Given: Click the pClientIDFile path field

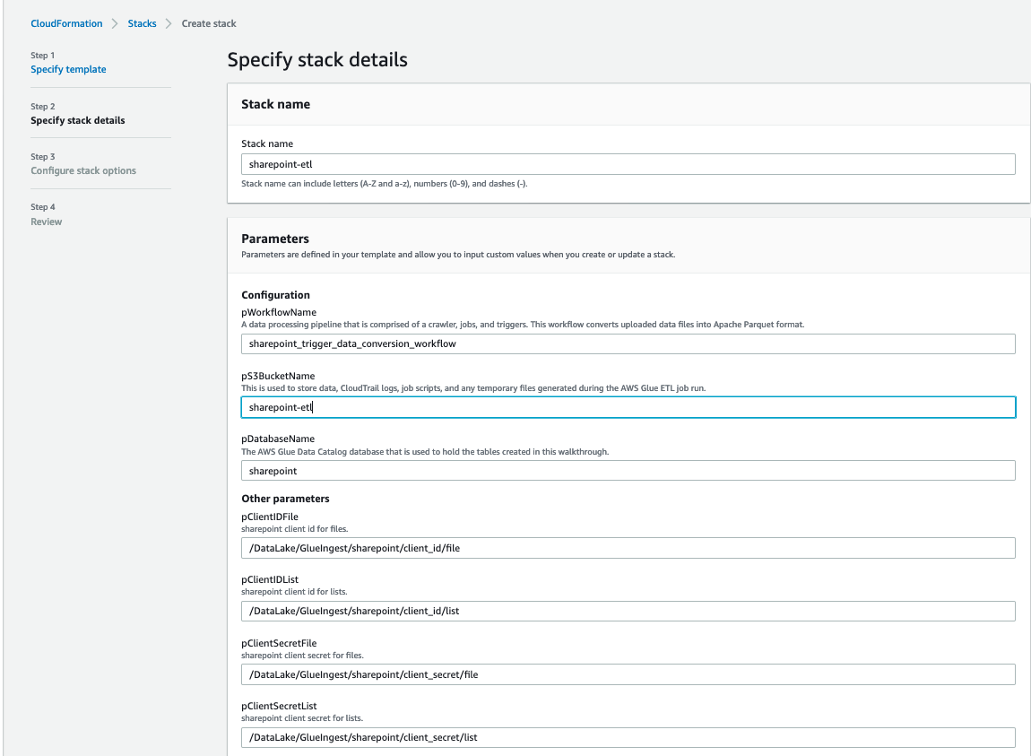Looking at the screenshot, I should coord(628,548).
